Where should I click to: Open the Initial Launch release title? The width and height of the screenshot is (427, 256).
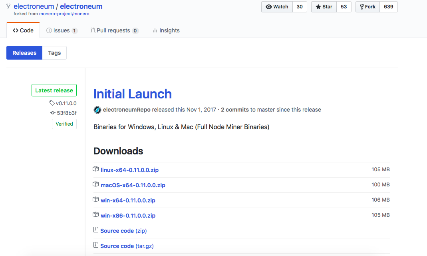[133, 94]
